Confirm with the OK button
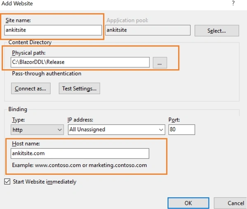 tap(188, 203)
